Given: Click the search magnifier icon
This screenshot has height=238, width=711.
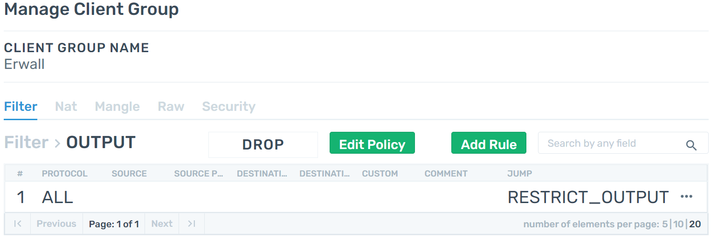Looking at the screenshot, I should point(691,145).
